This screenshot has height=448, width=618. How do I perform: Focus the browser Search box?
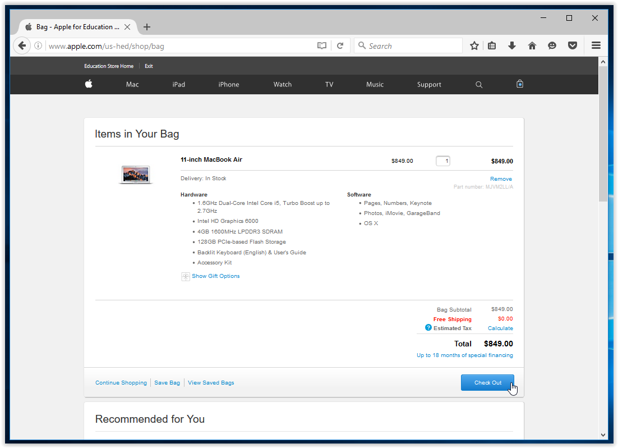pos(408,46)
